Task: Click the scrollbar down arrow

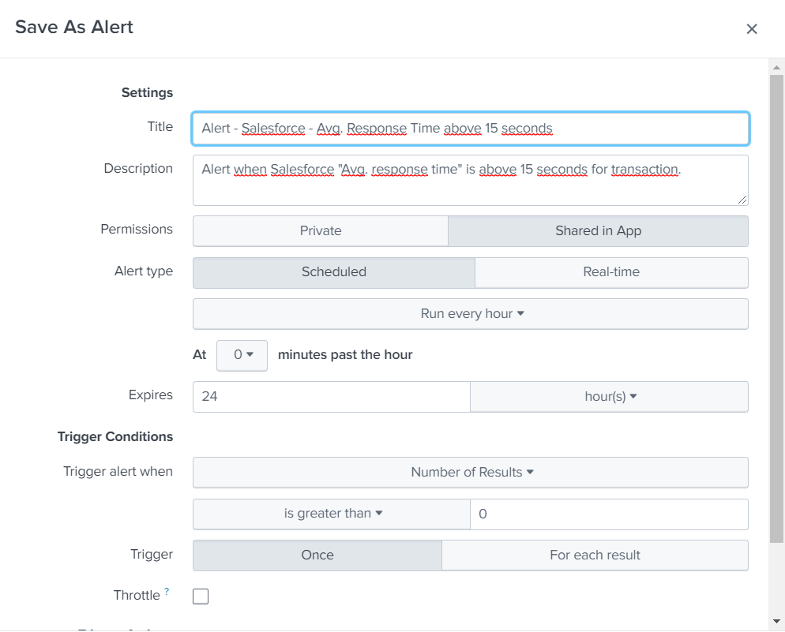Action: [776, 621]
